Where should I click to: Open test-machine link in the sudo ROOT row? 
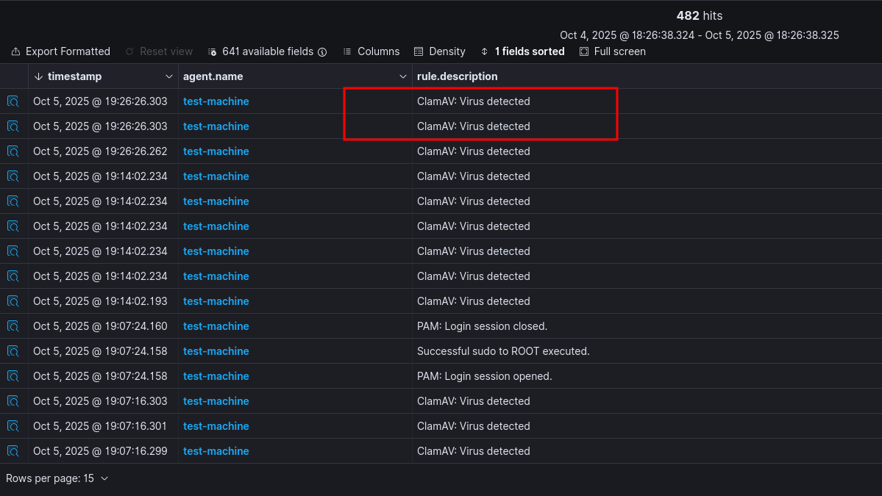click(x=216, y=351)
